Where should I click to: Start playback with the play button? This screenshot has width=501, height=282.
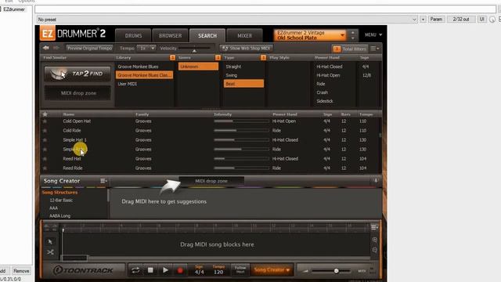(x=165, y=270)
